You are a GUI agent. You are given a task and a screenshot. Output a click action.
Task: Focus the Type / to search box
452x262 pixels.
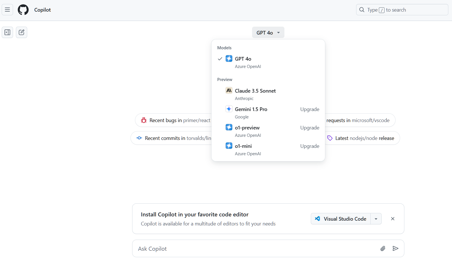[402, 10]
